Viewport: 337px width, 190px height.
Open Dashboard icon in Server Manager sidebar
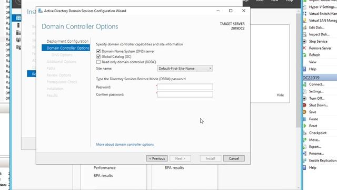pyautogui.click(x=18, y=18)
